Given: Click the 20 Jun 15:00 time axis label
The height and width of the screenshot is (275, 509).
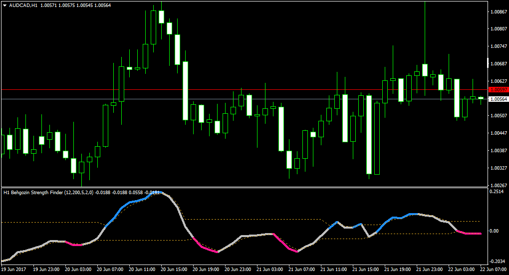Looking at the screenshot, I should (x=174, y=270).
